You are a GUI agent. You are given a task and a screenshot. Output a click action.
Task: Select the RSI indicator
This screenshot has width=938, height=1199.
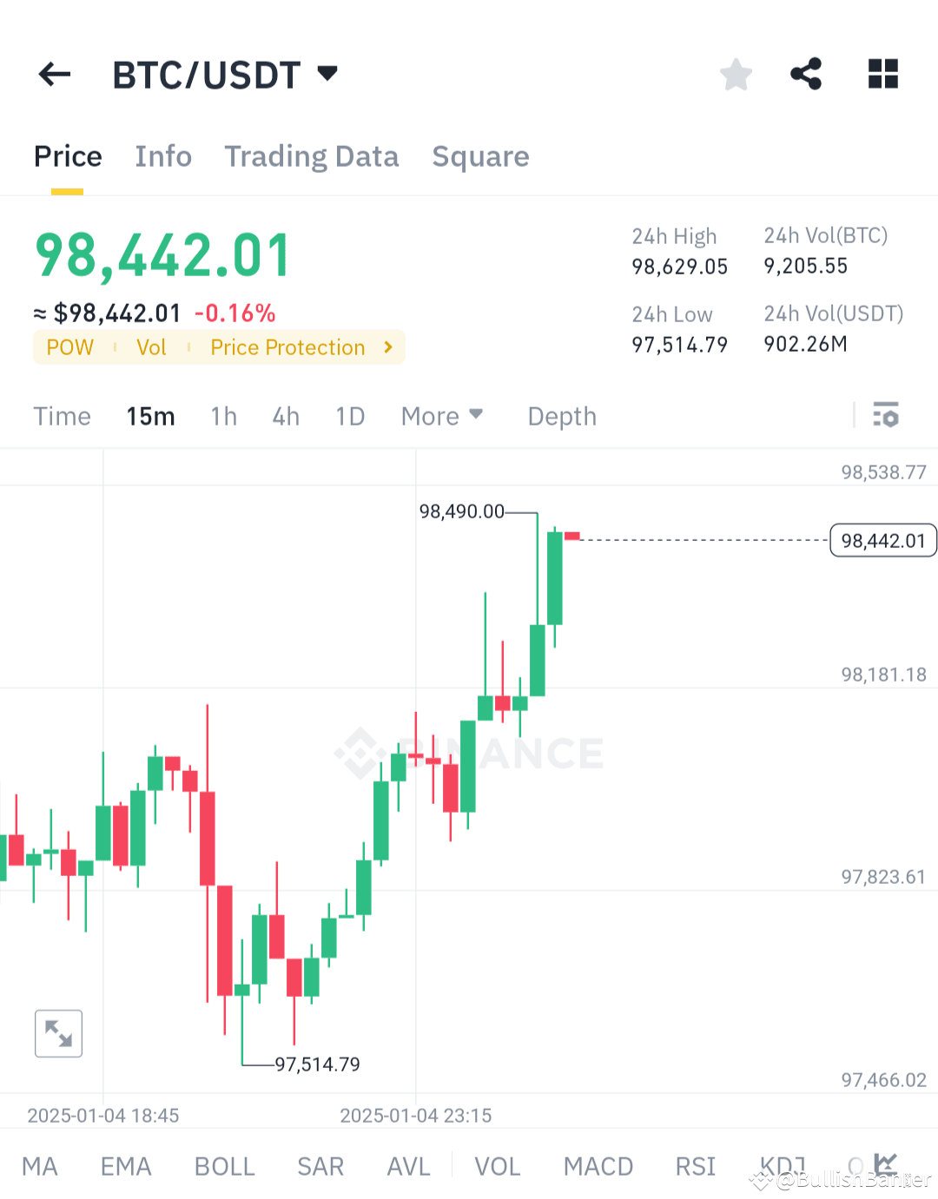[695, 1167]
